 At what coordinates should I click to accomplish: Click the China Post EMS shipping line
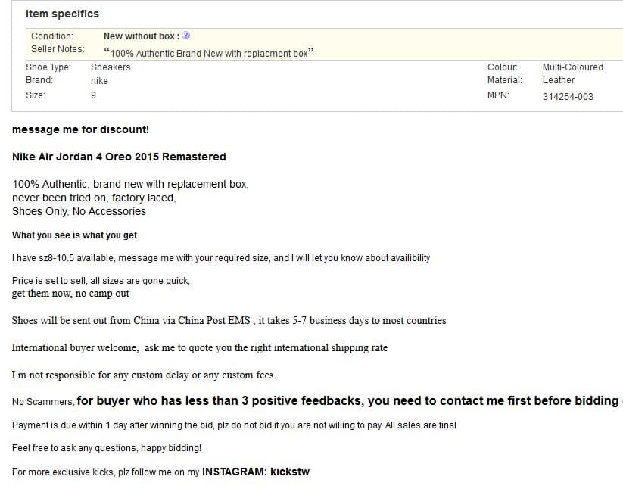tap(229, 320)
